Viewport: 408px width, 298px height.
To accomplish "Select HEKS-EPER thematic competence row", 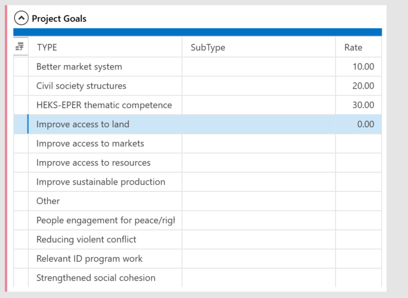I will (104, 106).
